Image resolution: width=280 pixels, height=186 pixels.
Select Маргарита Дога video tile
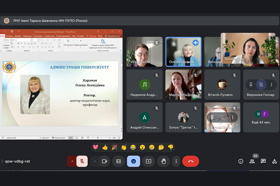pyautogui.click(x=183, y=85)
